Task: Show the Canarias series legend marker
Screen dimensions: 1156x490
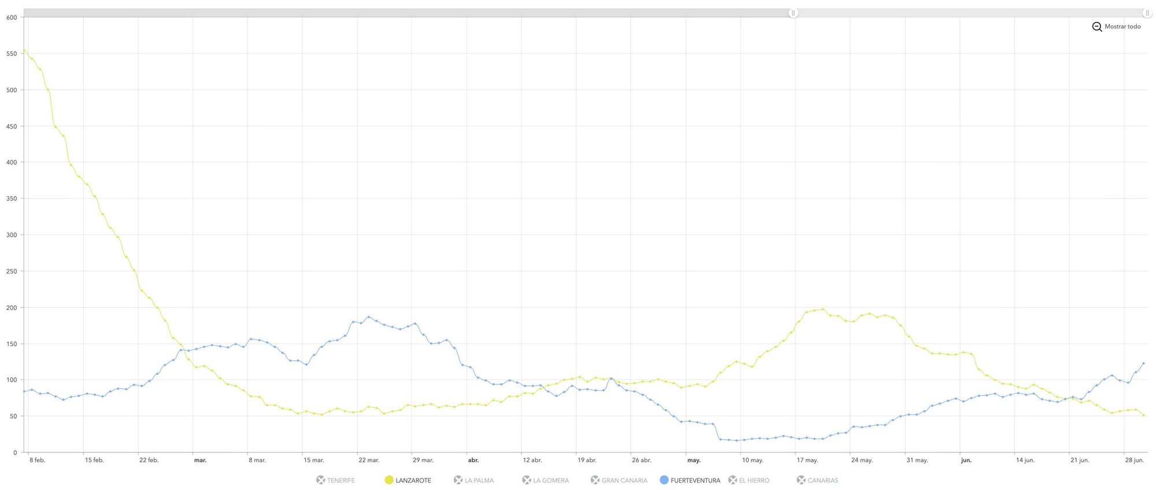Action: coord(801,480)
